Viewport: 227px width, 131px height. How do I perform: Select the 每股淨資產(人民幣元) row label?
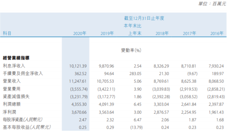(x=23, y=119)
